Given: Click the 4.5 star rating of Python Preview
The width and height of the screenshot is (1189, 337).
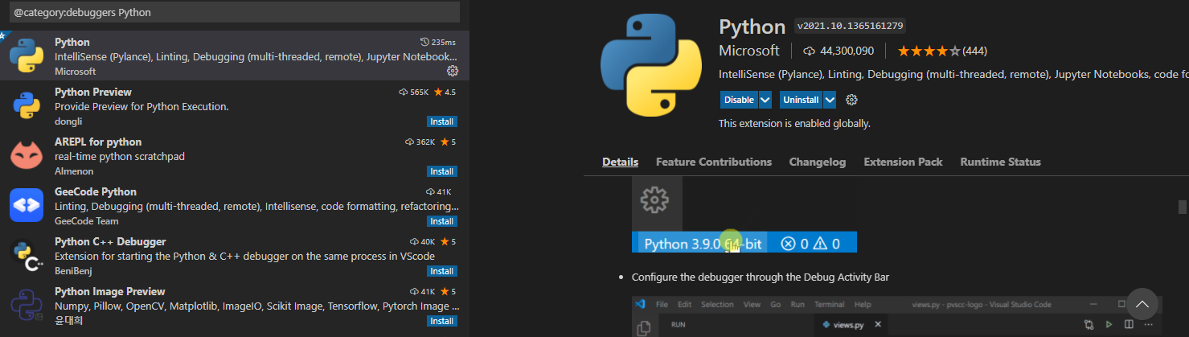Looking at the screenshot, I should click(x=445, y=92).
